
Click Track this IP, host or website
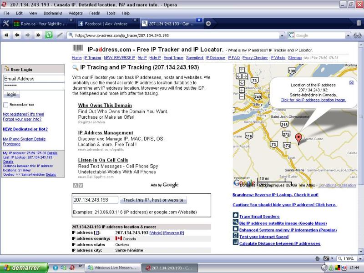pyautogui.click(x=153, y=200)
